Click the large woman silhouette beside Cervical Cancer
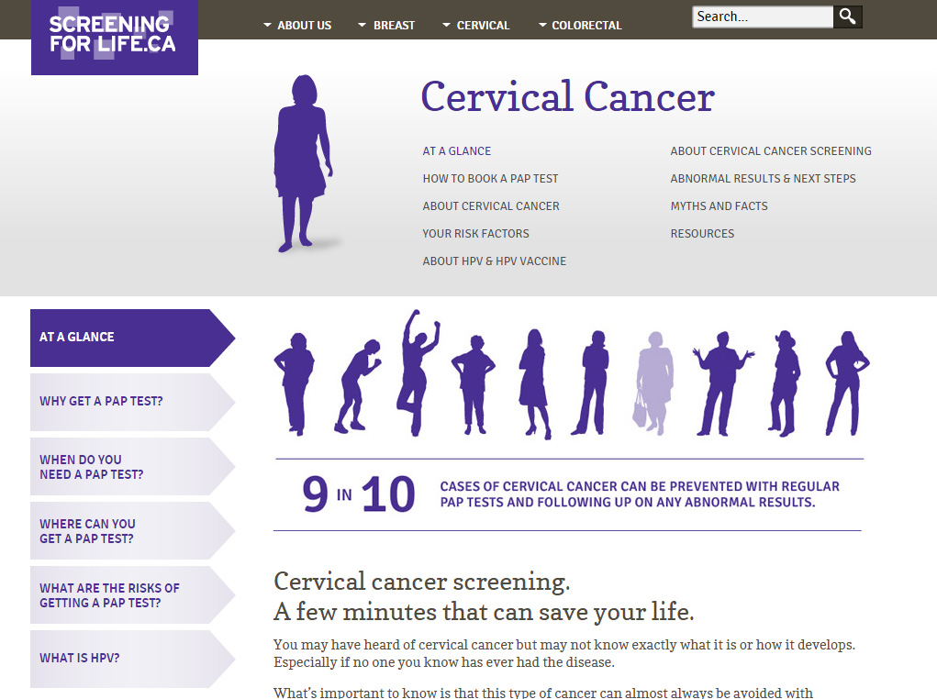This screenshot has width=937, height=699. point(303,163)
